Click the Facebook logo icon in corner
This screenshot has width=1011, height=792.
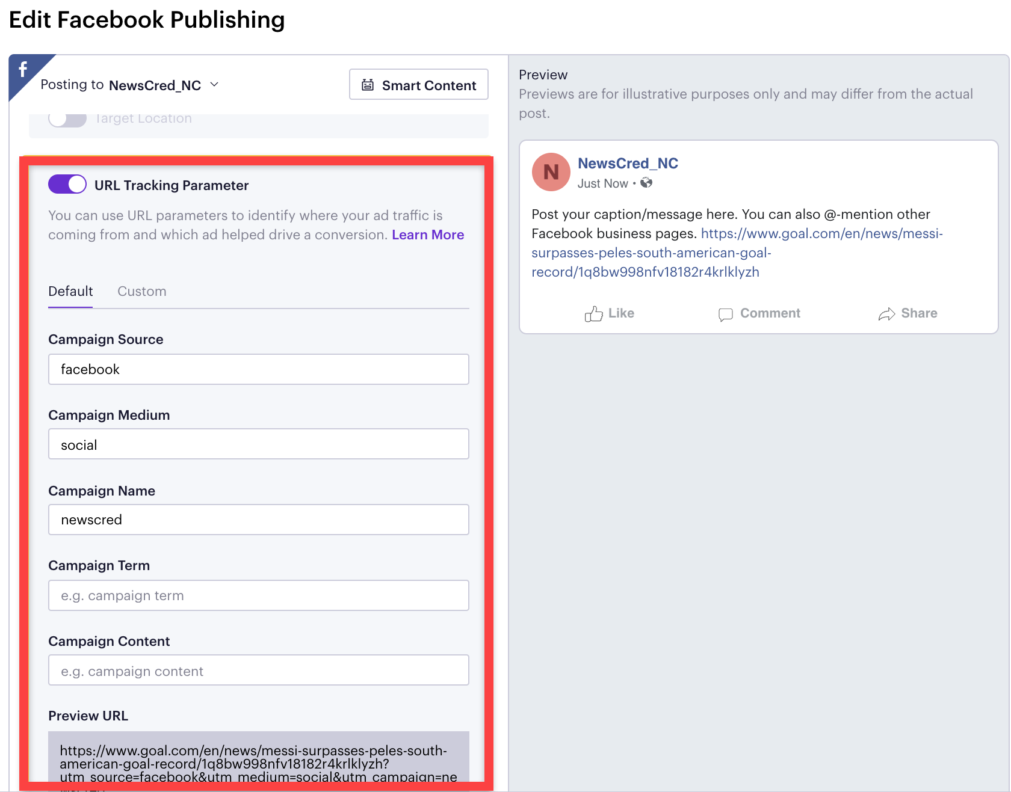point(23,70)
